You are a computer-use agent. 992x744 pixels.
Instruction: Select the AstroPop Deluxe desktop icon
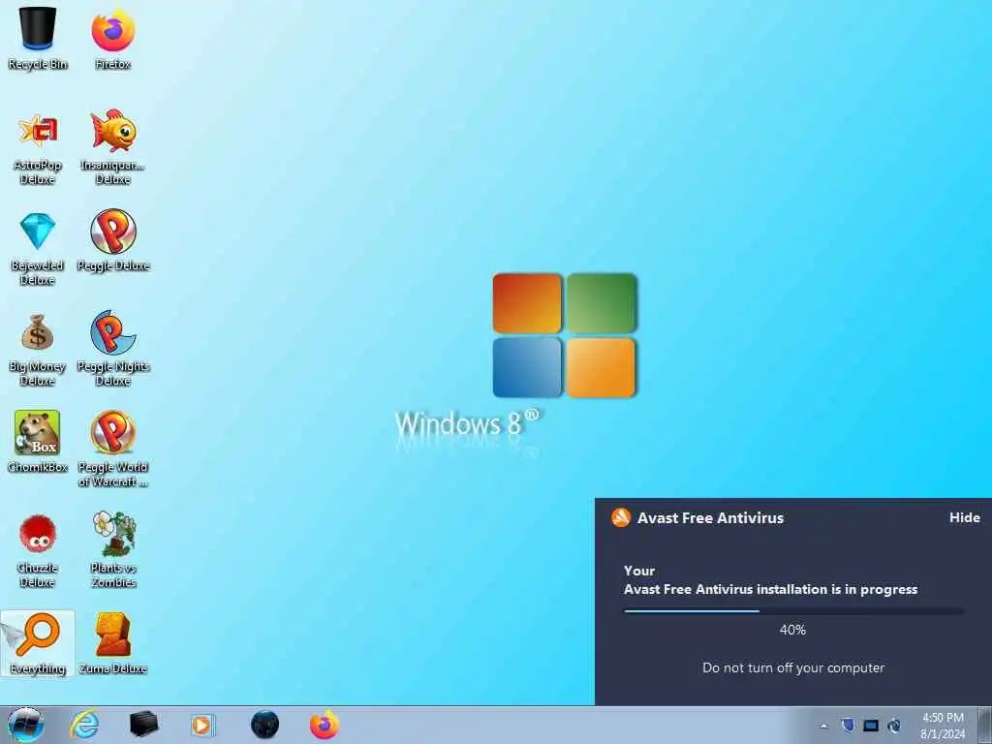tap(38, 148)
